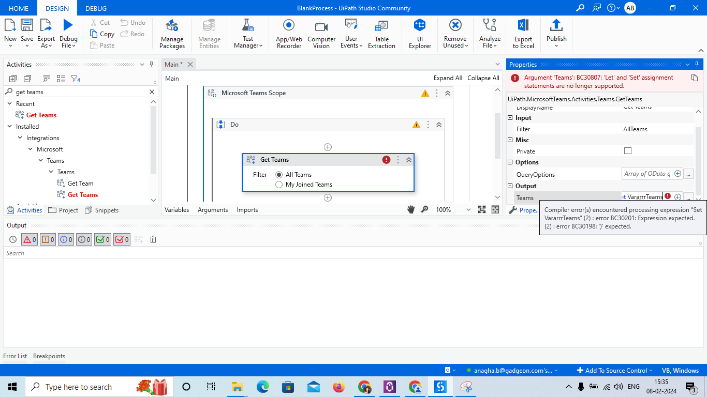Switch to the DEBUG ribbon tab
Image resolution: width=707 pixels, height=397 pixels.
[96, 8]
